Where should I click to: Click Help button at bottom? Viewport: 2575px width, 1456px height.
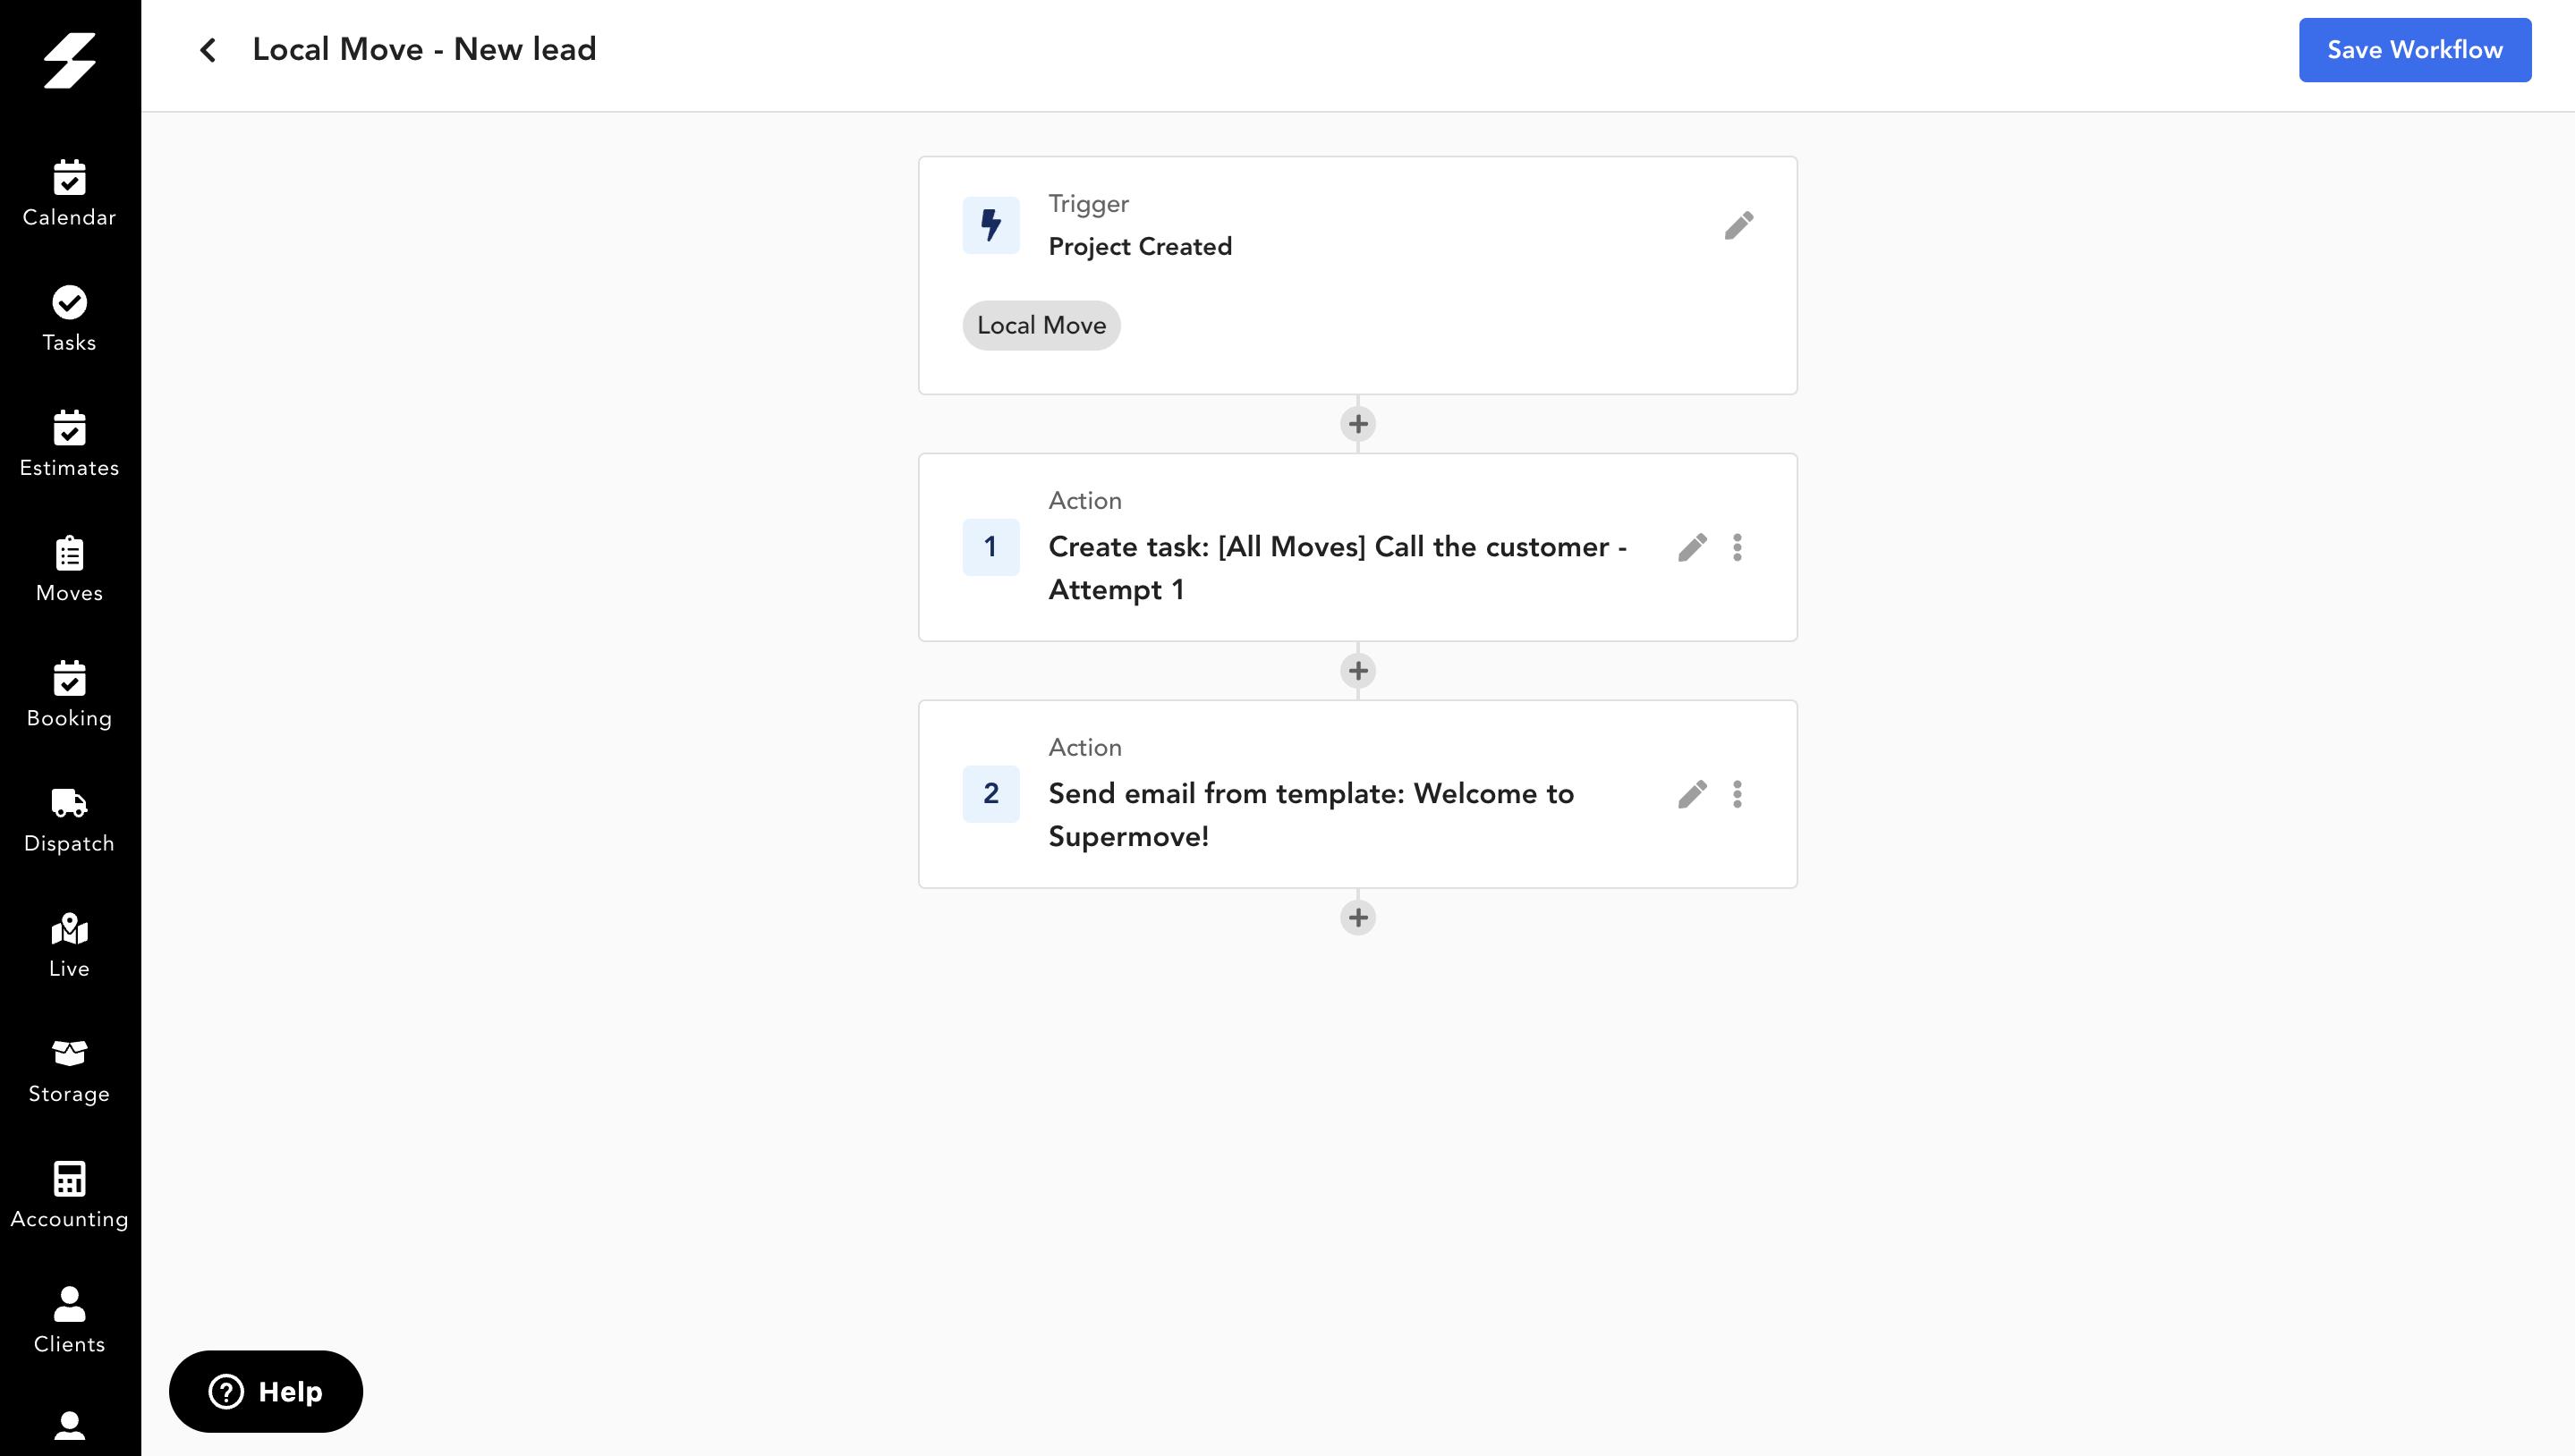[x=265, y=1393]
